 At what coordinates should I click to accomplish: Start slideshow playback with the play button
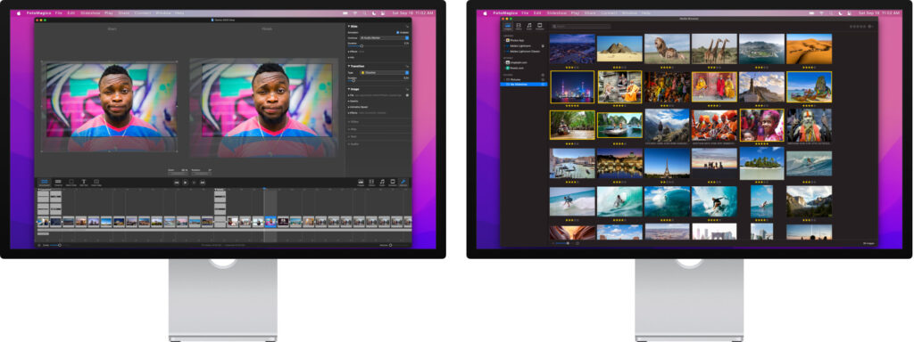point(186,183)
